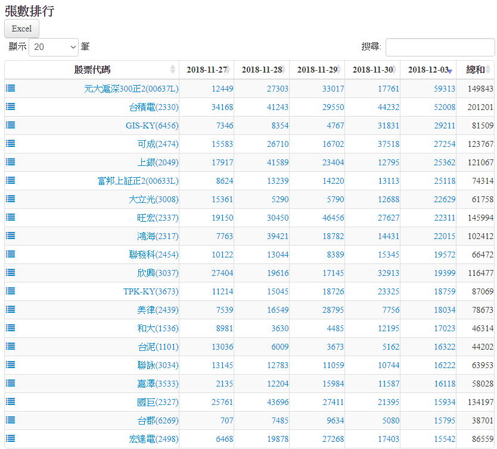Click the list icon beside 台積電(2330)
This screenshot has width=497, height=449.
coord(11,107)
